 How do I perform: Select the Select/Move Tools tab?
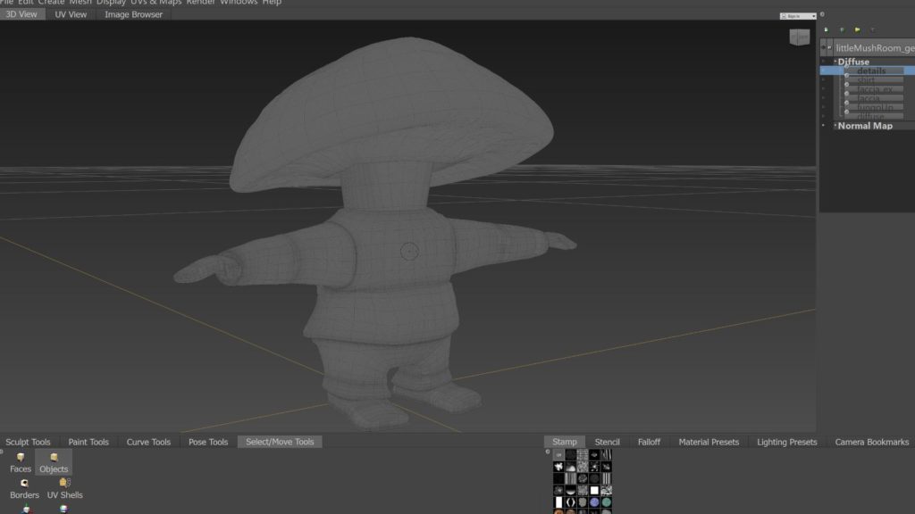coord(280,442)
